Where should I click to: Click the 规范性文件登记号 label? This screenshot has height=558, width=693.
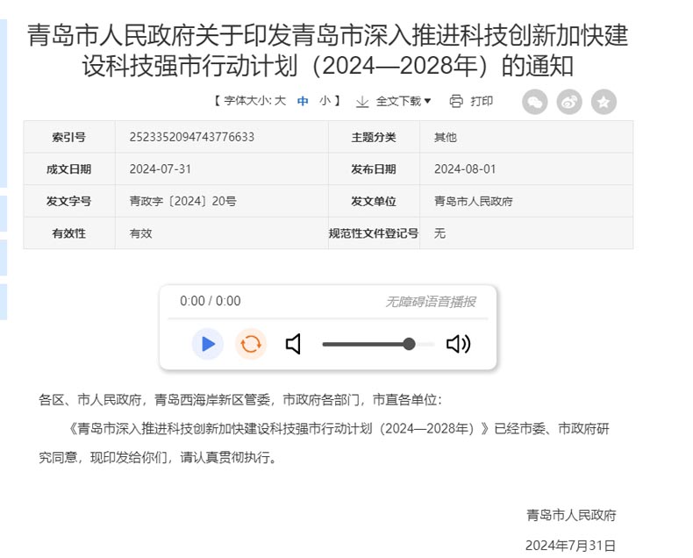(x=374, y=233)
